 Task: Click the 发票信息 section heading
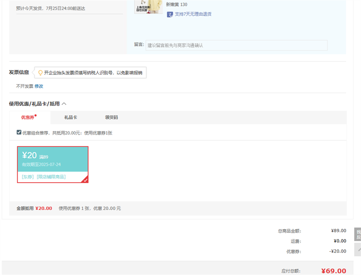pos(19,72)
